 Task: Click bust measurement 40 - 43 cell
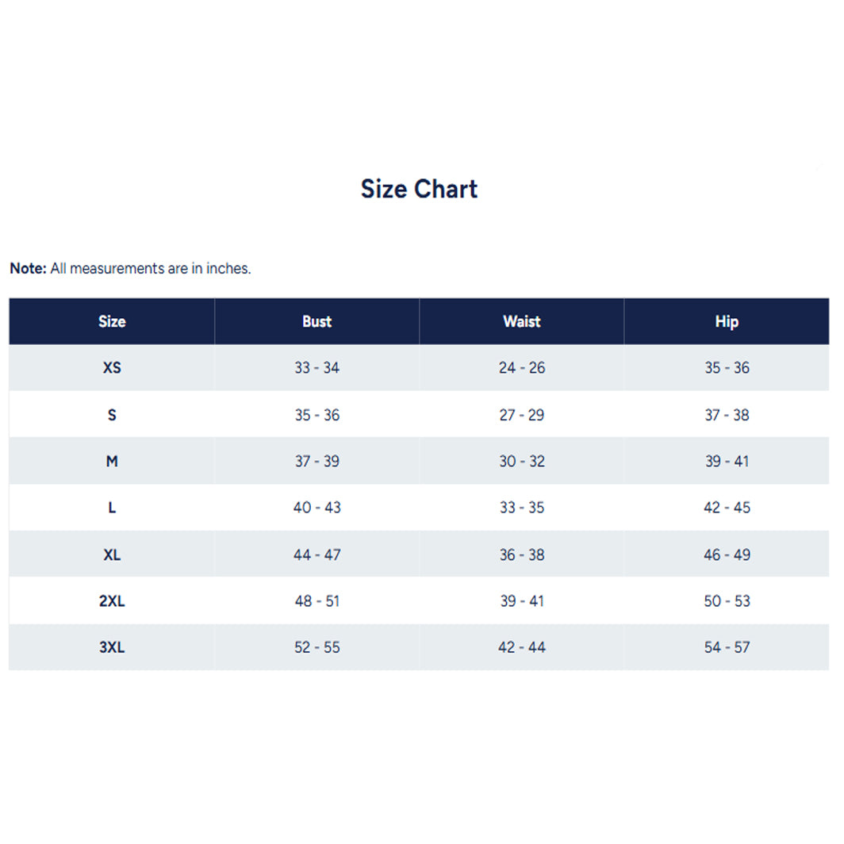[x=316, y=508]
